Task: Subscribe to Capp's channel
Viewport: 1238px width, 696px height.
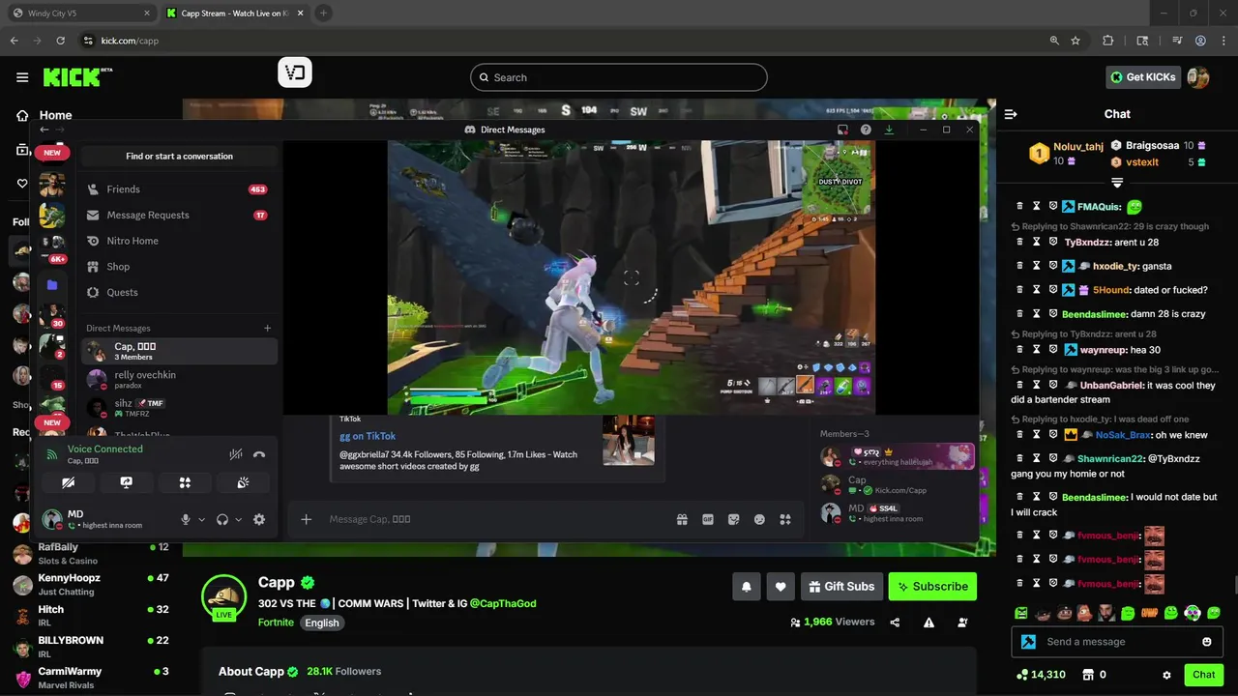Action: [932, 586]
